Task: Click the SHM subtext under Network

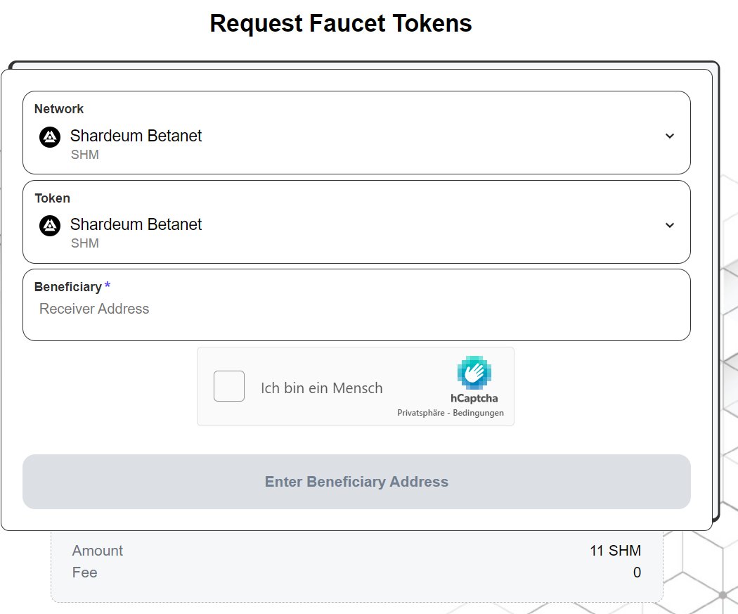Action: point(85,155)
